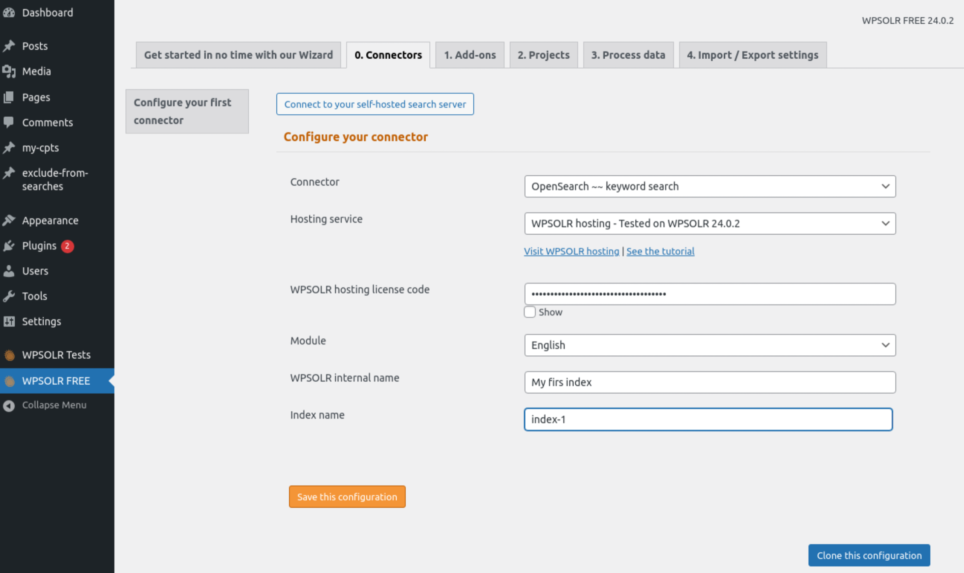Click the exclude-from-searches pin icon
964x573 pixels.
tap(9, 173)
